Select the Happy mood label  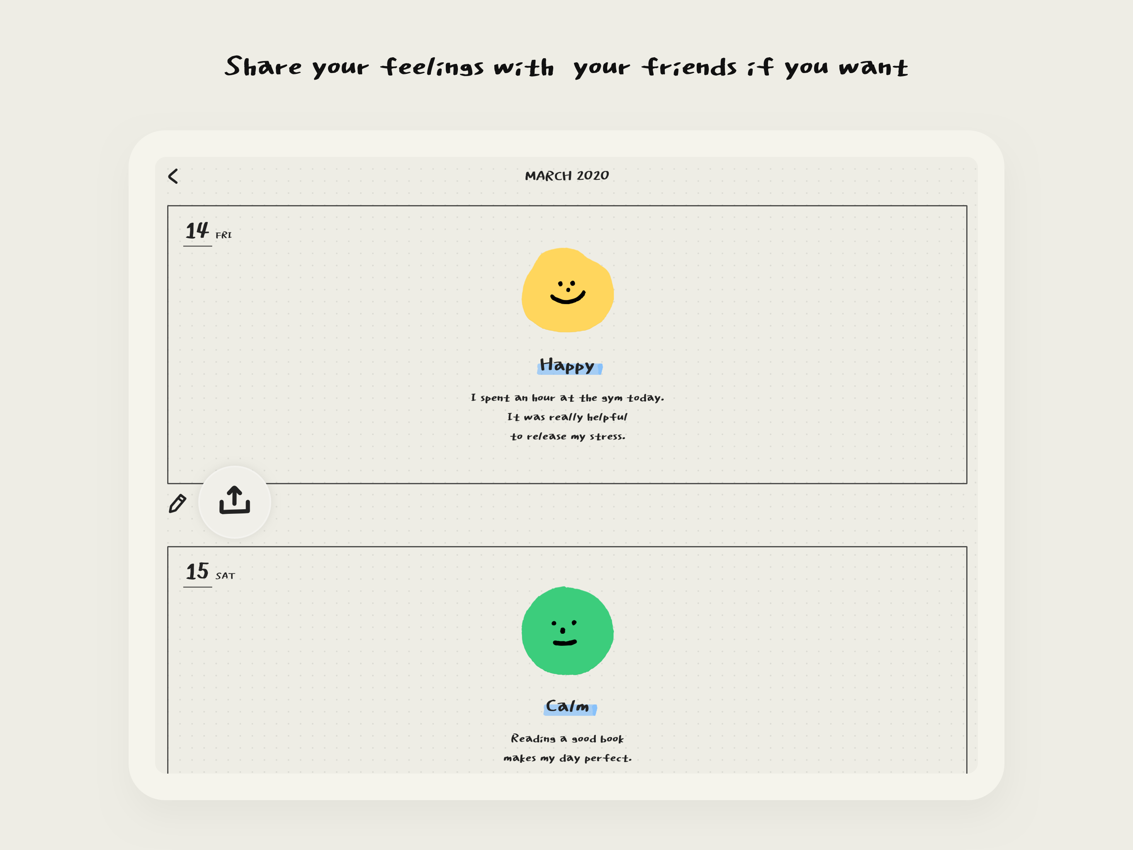click(567, 366)
